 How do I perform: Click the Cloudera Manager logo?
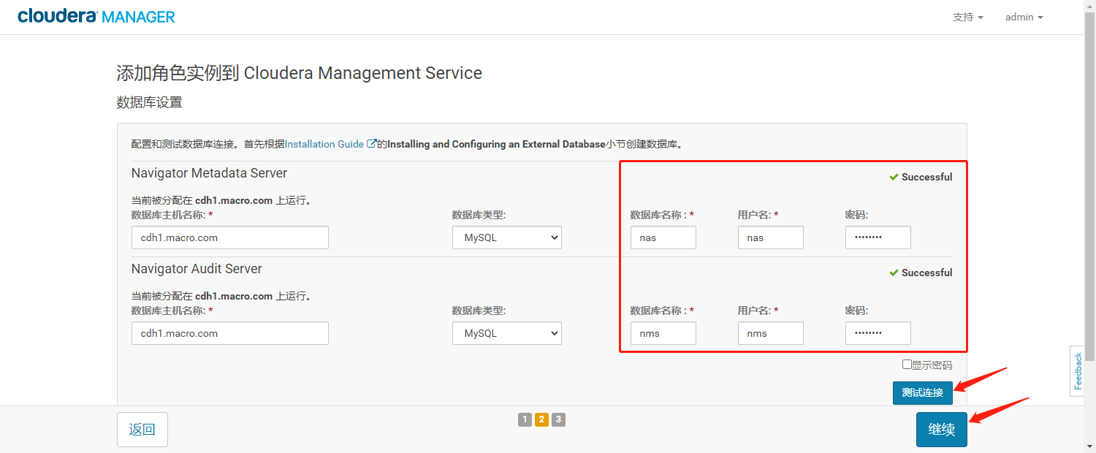point(96,16)
